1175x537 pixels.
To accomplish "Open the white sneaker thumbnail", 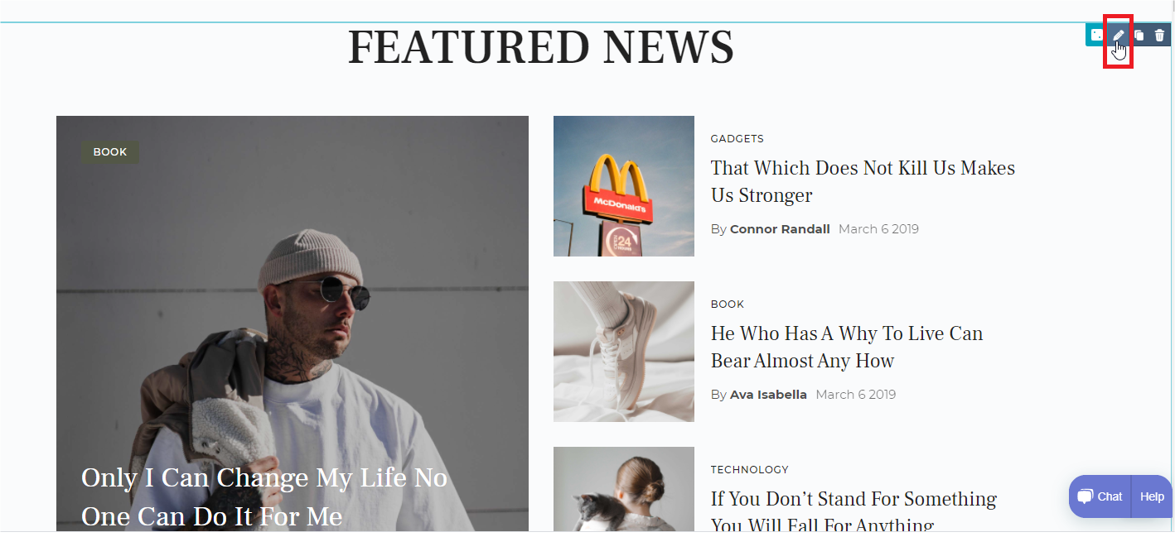I will (x=624, y=352).
